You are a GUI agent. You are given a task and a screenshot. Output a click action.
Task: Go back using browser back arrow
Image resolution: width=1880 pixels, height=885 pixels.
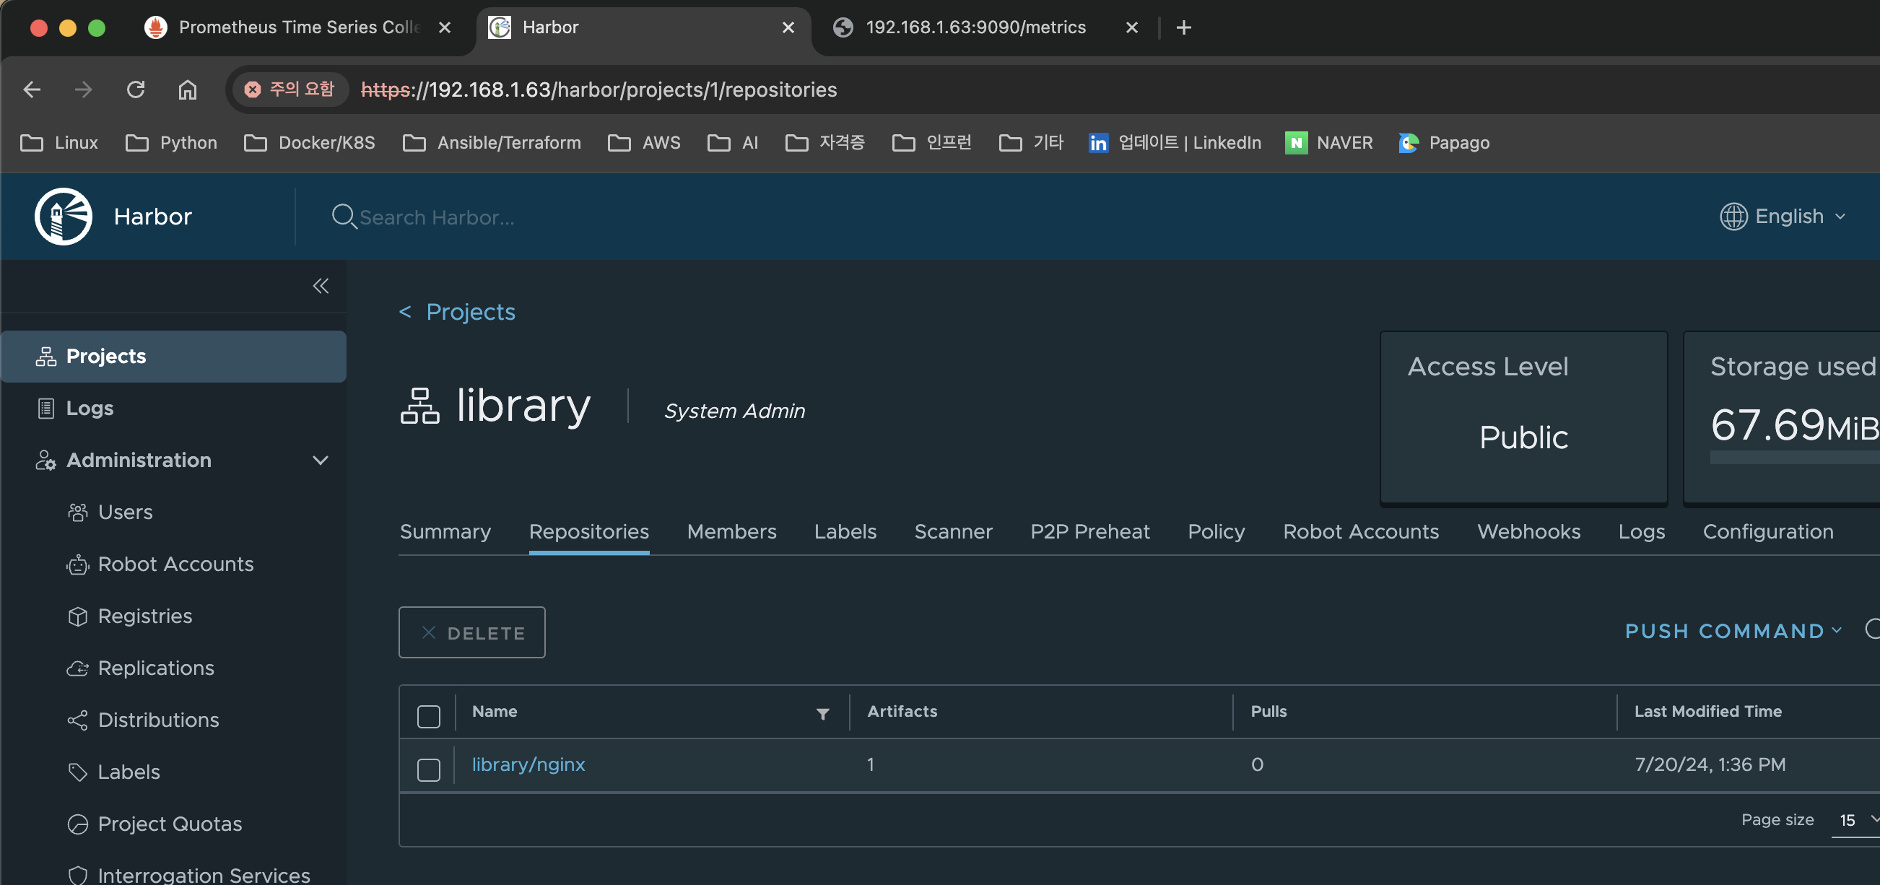point(31,89)
